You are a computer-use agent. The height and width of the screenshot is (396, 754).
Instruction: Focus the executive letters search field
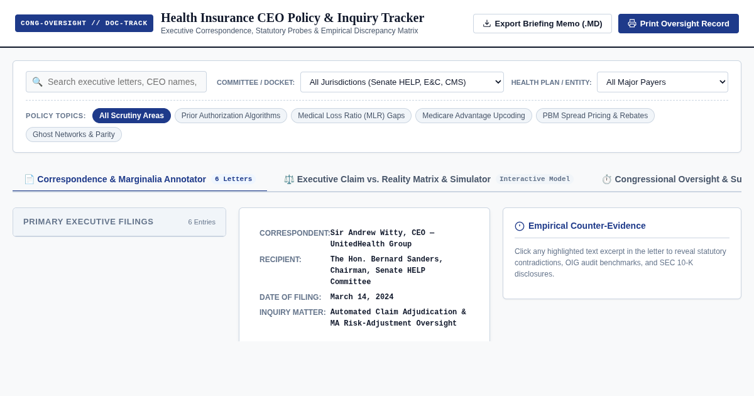[116, 82]
